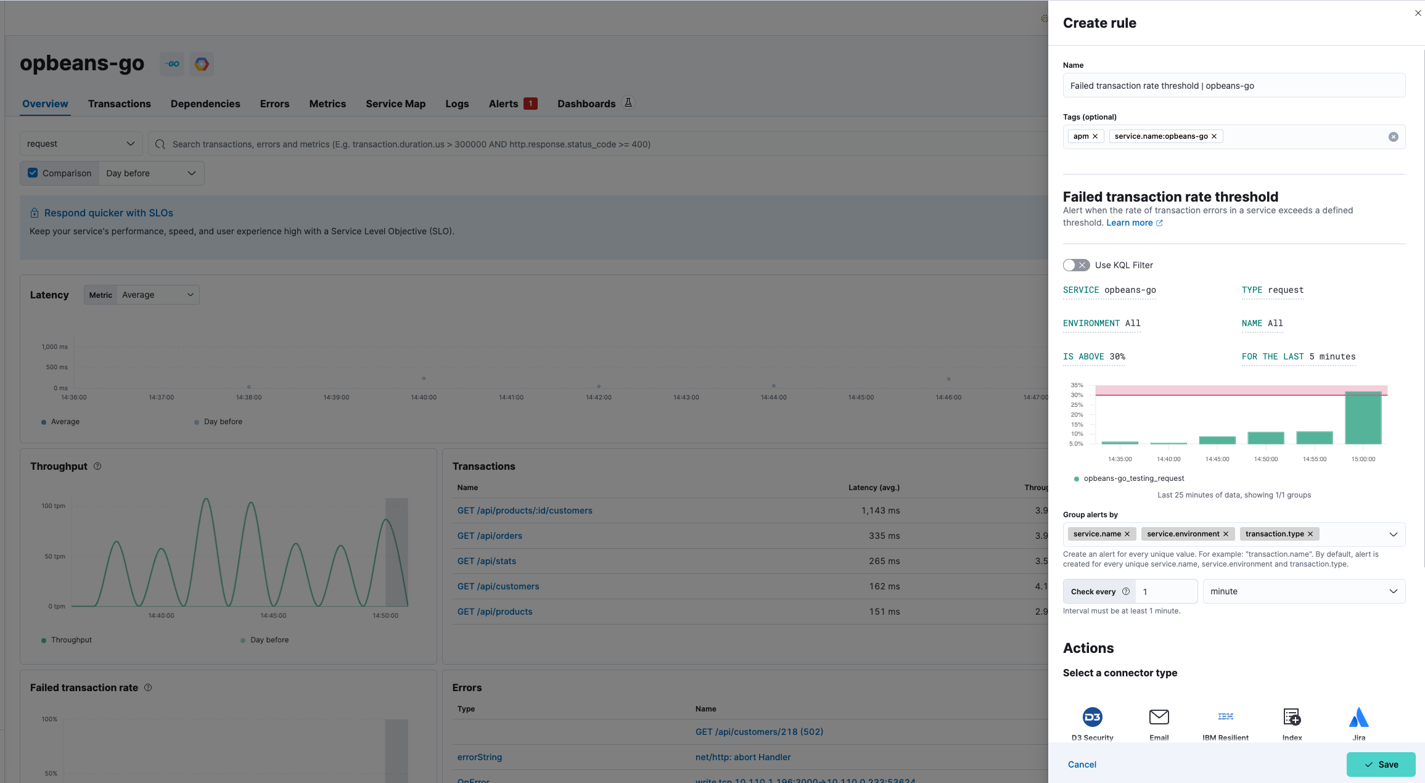Image resolution: width=1425 pixels, height=783 pixels.
Task: Switch to the Transactions tab
Action: [119, 104]
